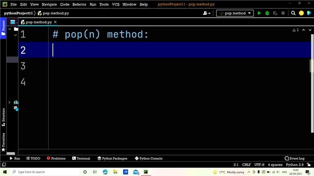The height and width of the screenshot is (176, 314).
Task: Toggle read-only lock icon in status bar
Action: point(309,165)
